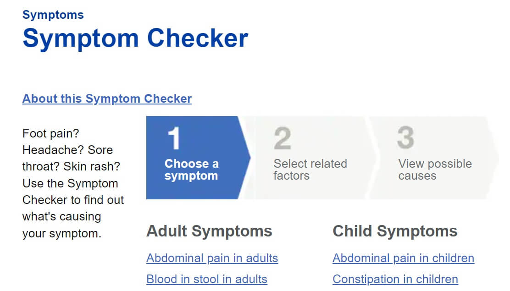510x291 pixels.
Task: Open the "About this Symptom Checker" link
Action: pyautogui.click(x=107, y=99)
